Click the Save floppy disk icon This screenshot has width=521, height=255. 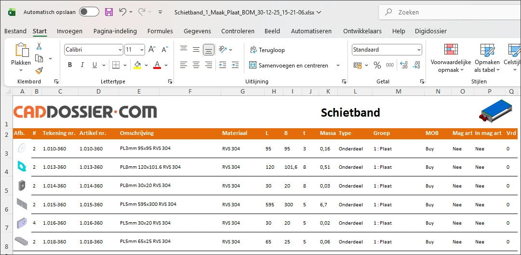pyautogui.click(x=109, y=12)
